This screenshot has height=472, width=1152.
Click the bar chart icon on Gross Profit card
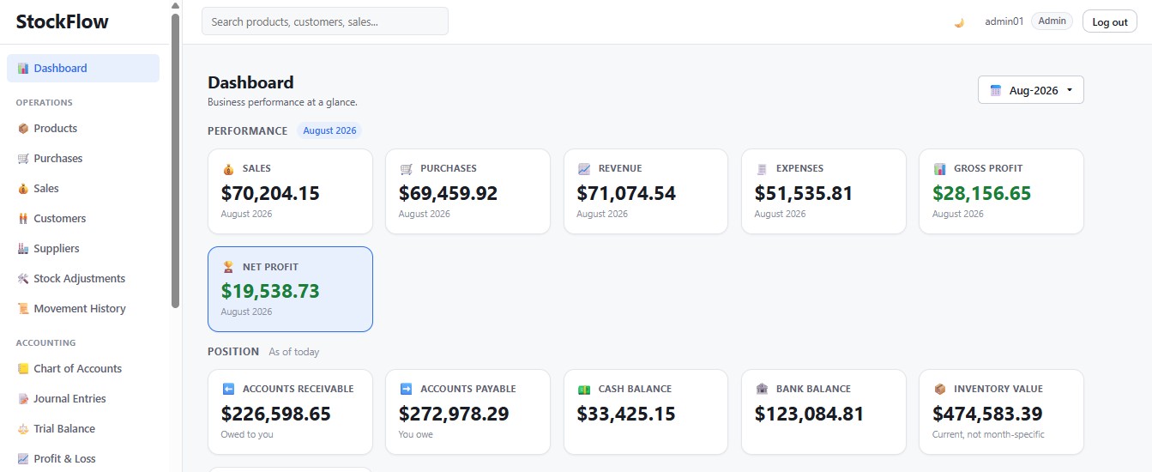939,169
